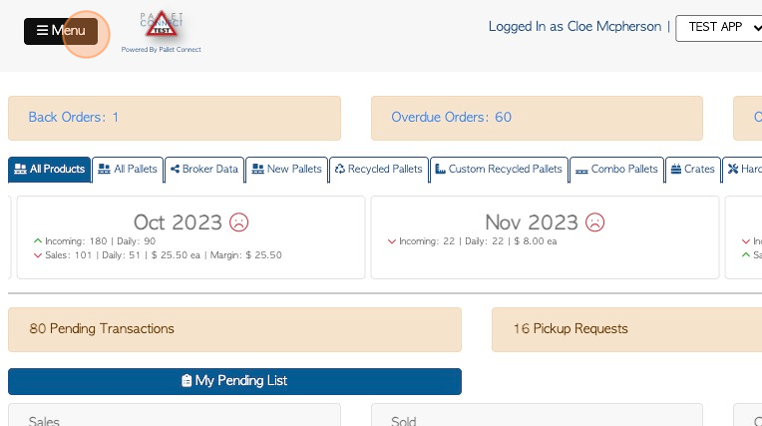Click Logged In as Cloe Mcpherson link
762x426 pixels.
575,27
